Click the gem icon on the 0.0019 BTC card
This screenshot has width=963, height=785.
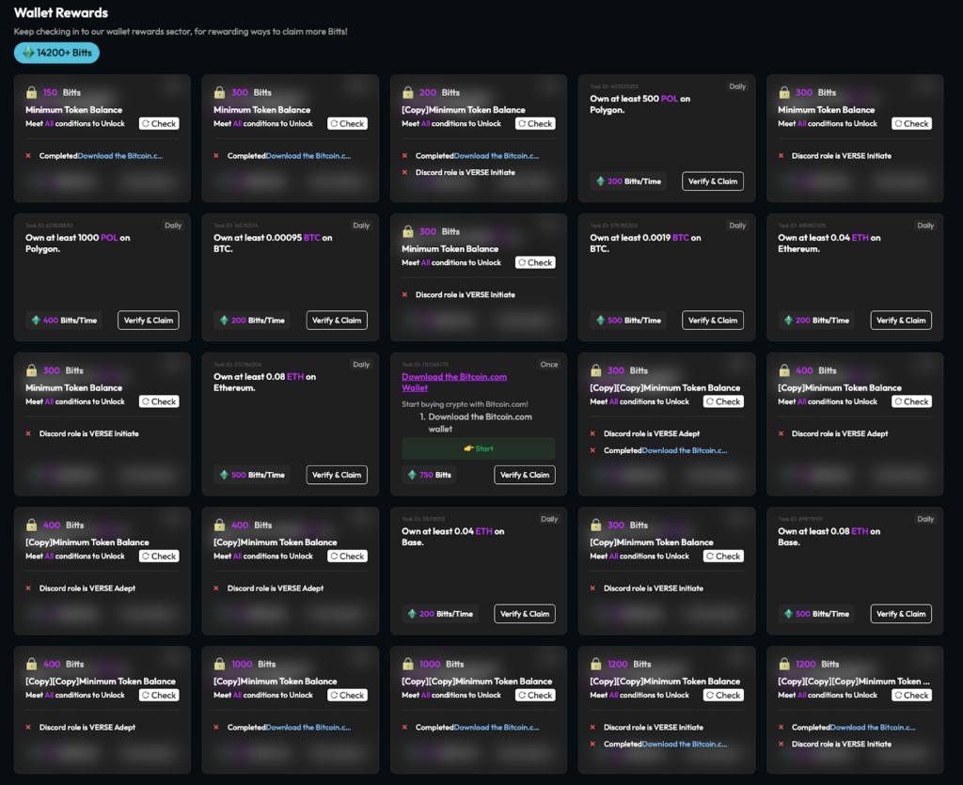point(600,321)
